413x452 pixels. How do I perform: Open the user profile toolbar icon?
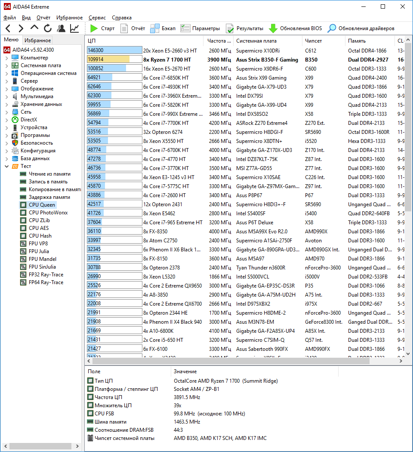(61, 28)
